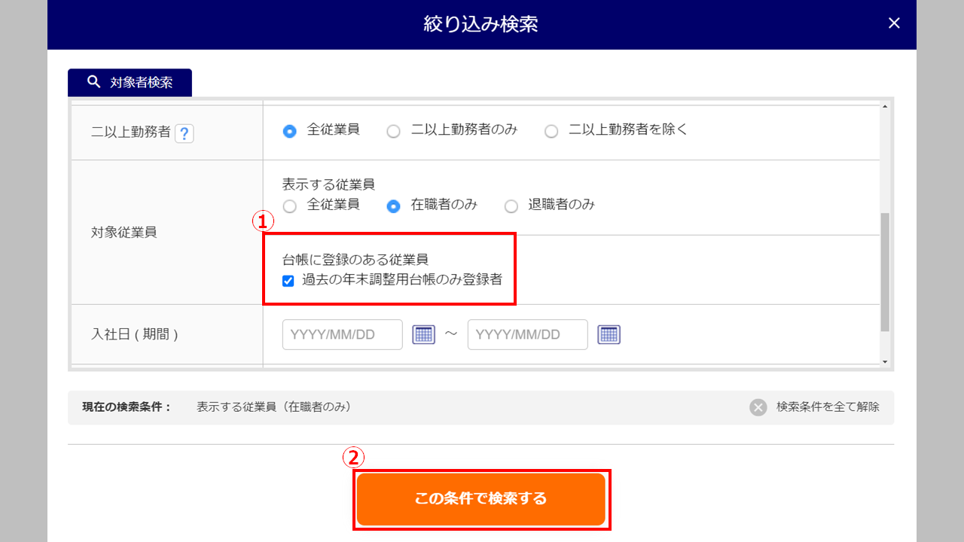Screen dimensions: 964x542
Task: Click the 現在の検索条件： label
Action: click(127, 407)
